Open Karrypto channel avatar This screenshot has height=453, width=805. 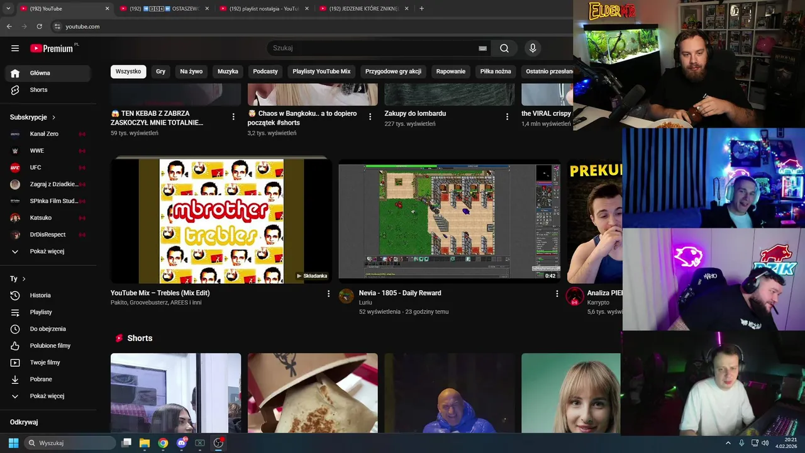click(575, 296)
